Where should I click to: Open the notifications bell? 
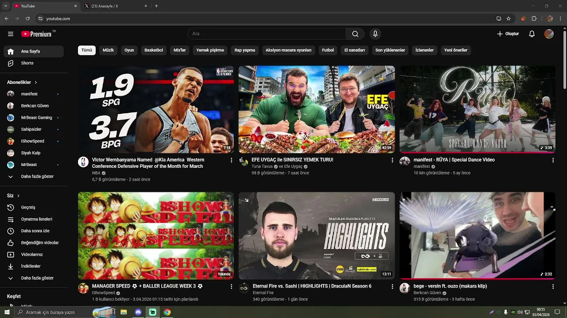[532, 34]
